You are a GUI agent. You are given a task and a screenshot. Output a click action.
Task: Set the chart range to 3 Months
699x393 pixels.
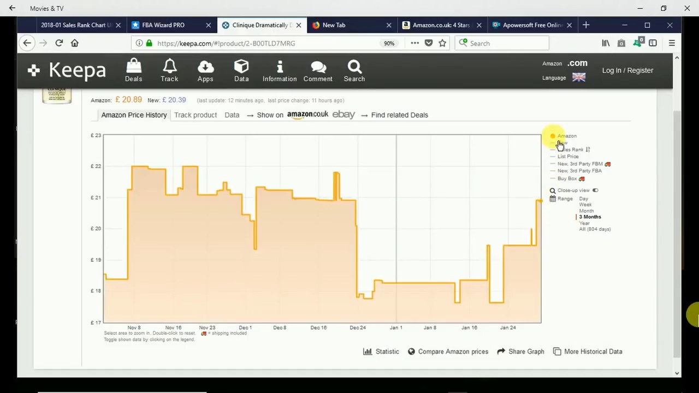pyautogui.click(x=590, y=217)
